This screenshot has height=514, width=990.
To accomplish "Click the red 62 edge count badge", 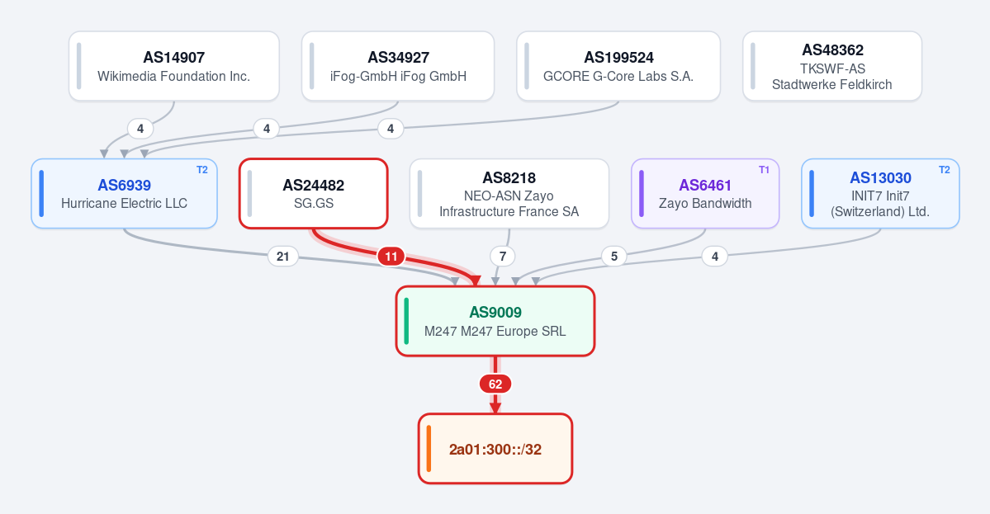I will [x=495, y=384].
